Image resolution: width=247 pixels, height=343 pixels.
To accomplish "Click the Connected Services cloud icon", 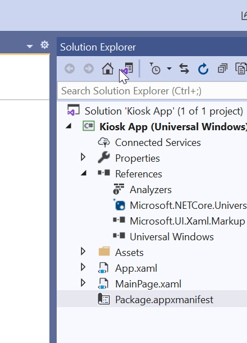I will pos(104,142).
